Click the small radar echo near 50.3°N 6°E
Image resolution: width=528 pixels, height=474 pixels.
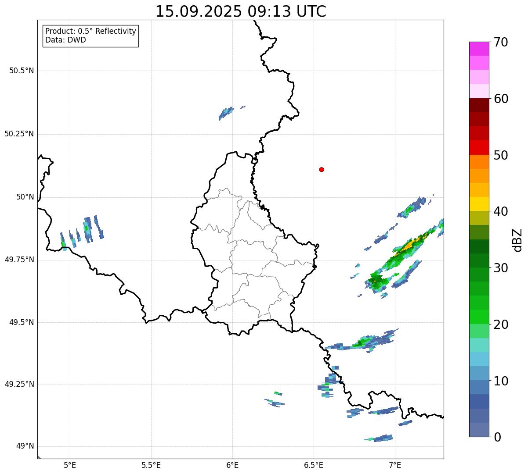[x=227, y=113]
